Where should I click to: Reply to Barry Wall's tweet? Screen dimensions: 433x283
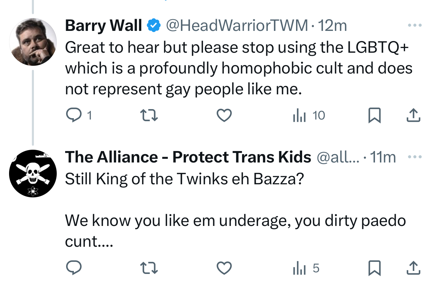pyautogui.click(x=73, y=116)
